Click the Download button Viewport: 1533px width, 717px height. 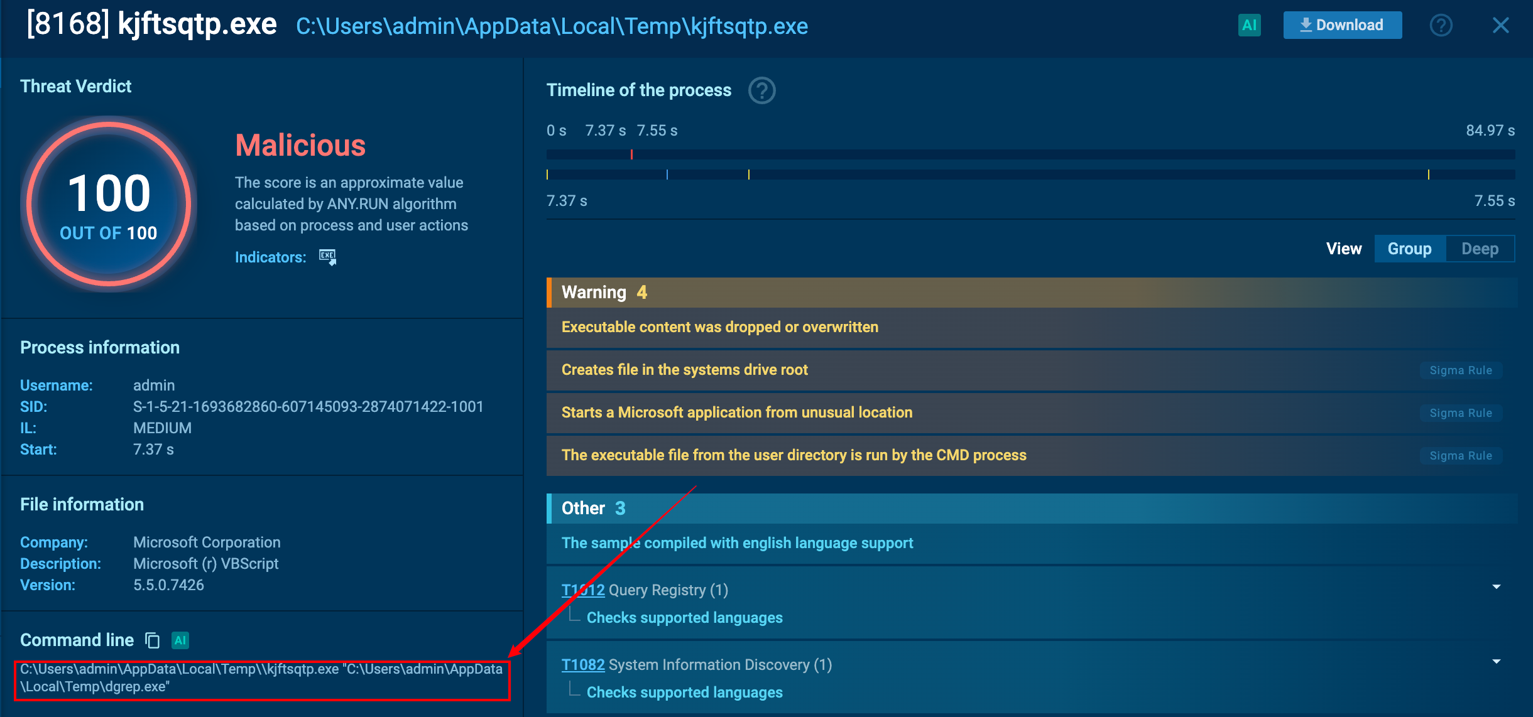(x=1342, y=25)
